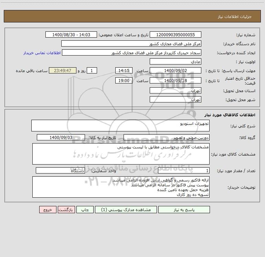Click the خروج exit button
265x257 pixels.
pos(47,210)
